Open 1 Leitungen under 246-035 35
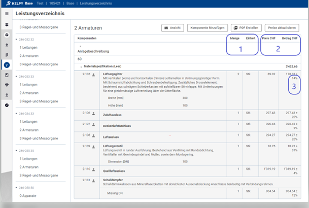Screen dimensions: 309x208 [x=28, y=159]
